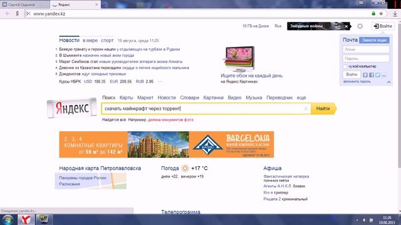This screenshot has height=225, width=401.
Task: Click 'Ищите обои на каждый день' link
Action: (252, 76)
